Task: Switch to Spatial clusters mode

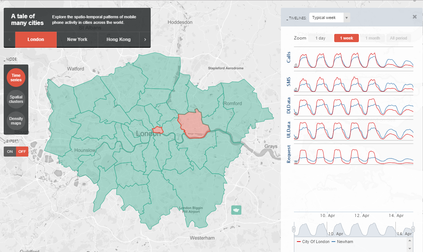Action: point(16,99)
